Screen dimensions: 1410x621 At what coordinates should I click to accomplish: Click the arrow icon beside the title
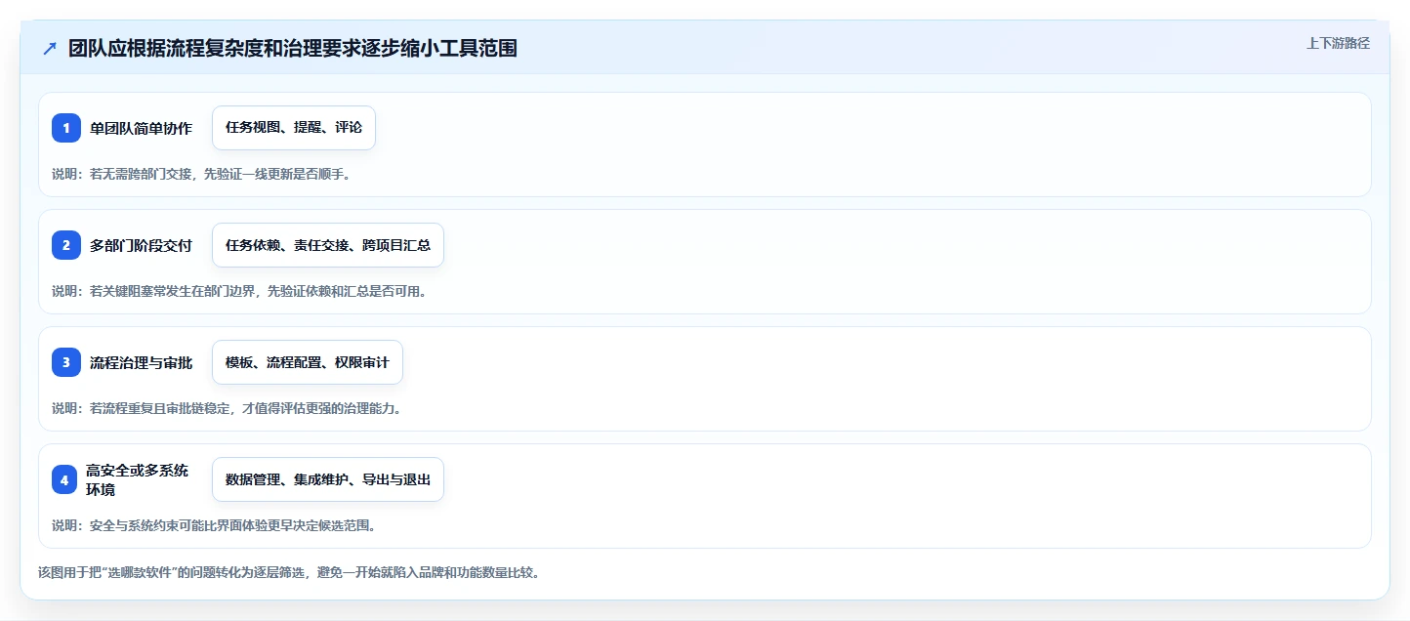point(50,49)
